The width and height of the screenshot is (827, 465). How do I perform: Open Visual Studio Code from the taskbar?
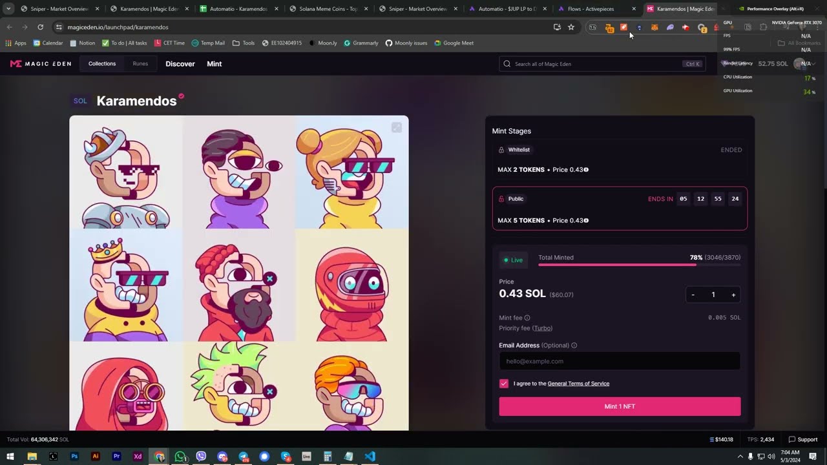pyautogui.click(x=370, y=456)
